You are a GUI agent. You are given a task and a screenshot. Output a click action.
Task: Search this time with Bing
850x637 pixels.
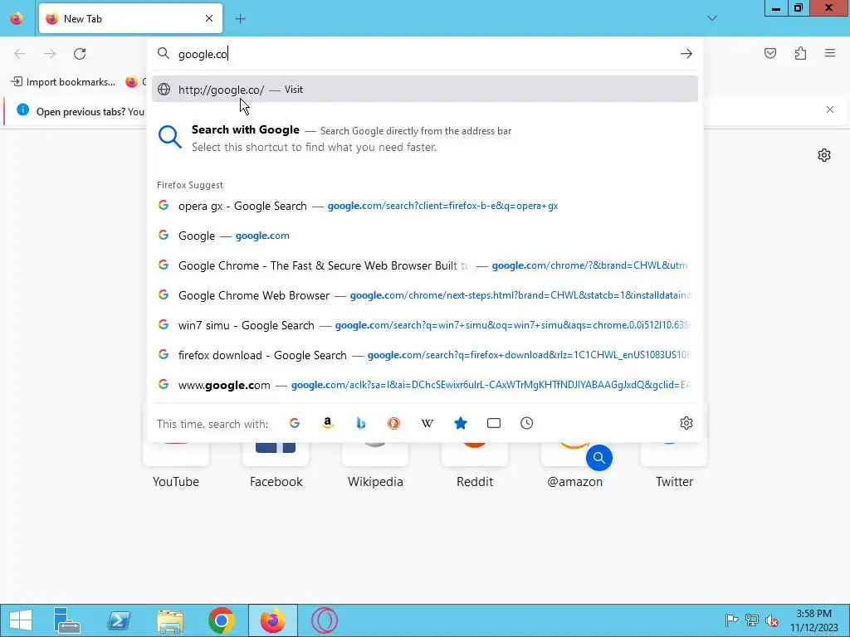(x=360, y=423)
